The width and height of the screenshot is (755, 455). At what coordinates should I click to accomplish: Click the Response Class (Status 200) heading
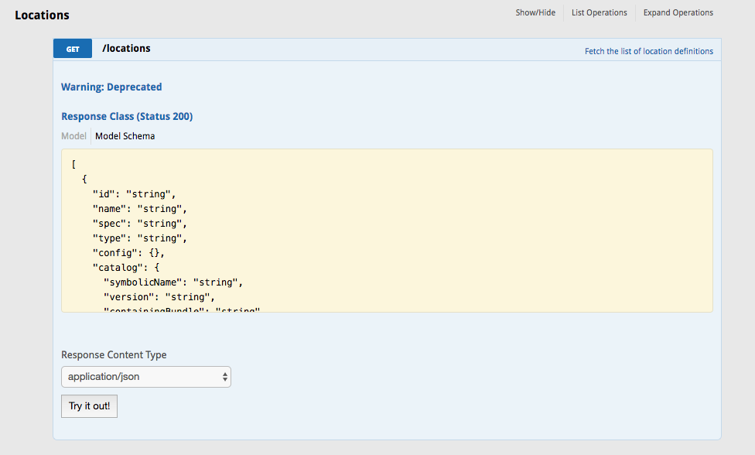tap(127, 117)
